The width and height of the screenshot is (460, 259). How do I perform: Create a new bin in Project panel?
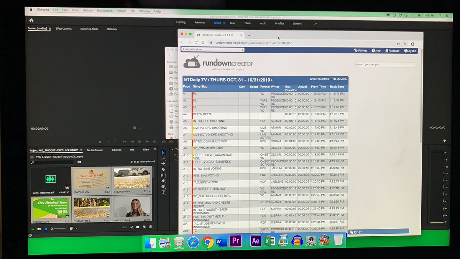pos(138,227)
